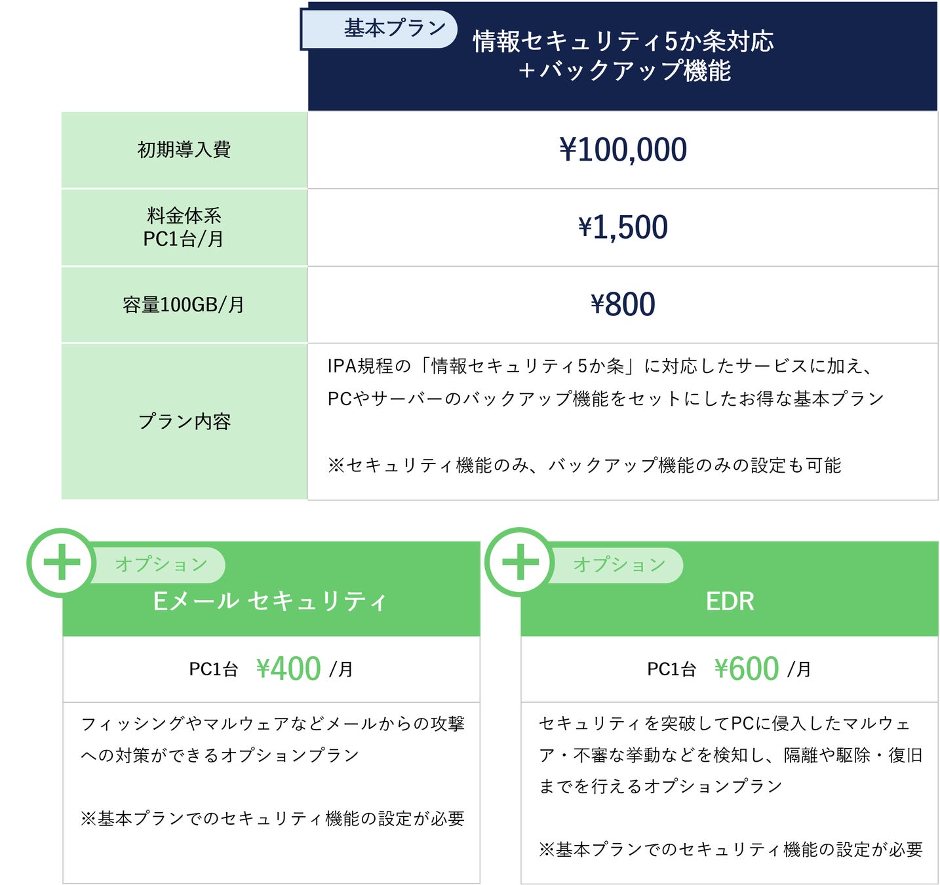Click the フィッシングやマルウェア description text
The height and width of the screenshot is (885, 940).
(272, 739)
